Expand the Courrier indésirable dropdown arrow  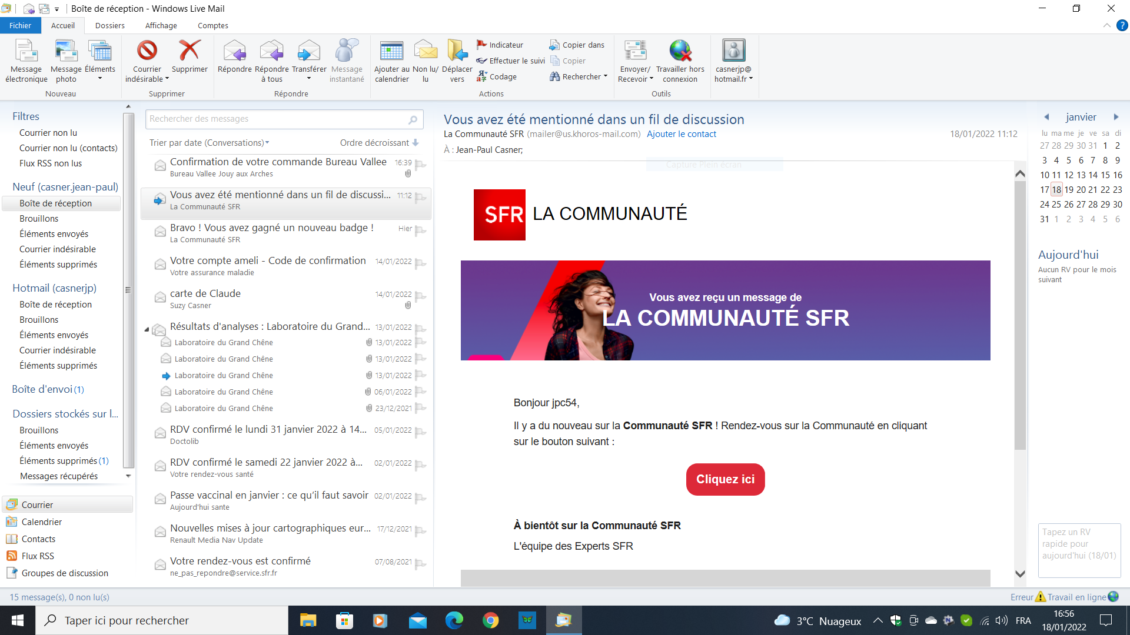(167, 79)
